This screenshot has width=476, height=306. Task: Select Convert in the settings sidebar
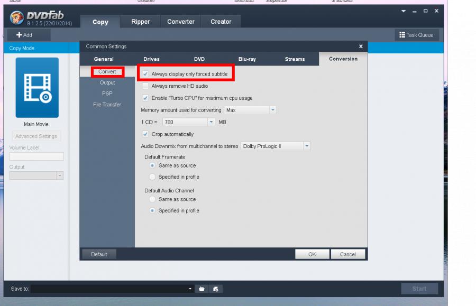107,71
